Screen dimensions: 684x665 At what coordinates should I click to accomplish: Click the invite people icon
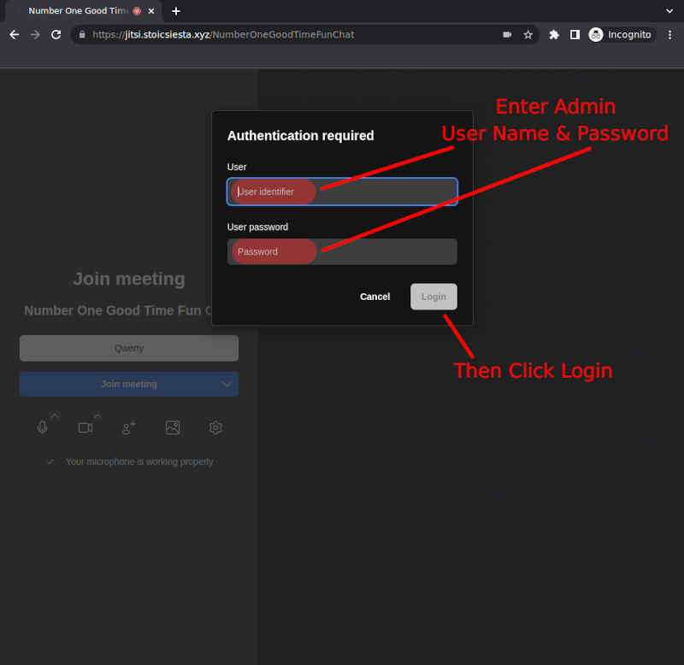129,427
